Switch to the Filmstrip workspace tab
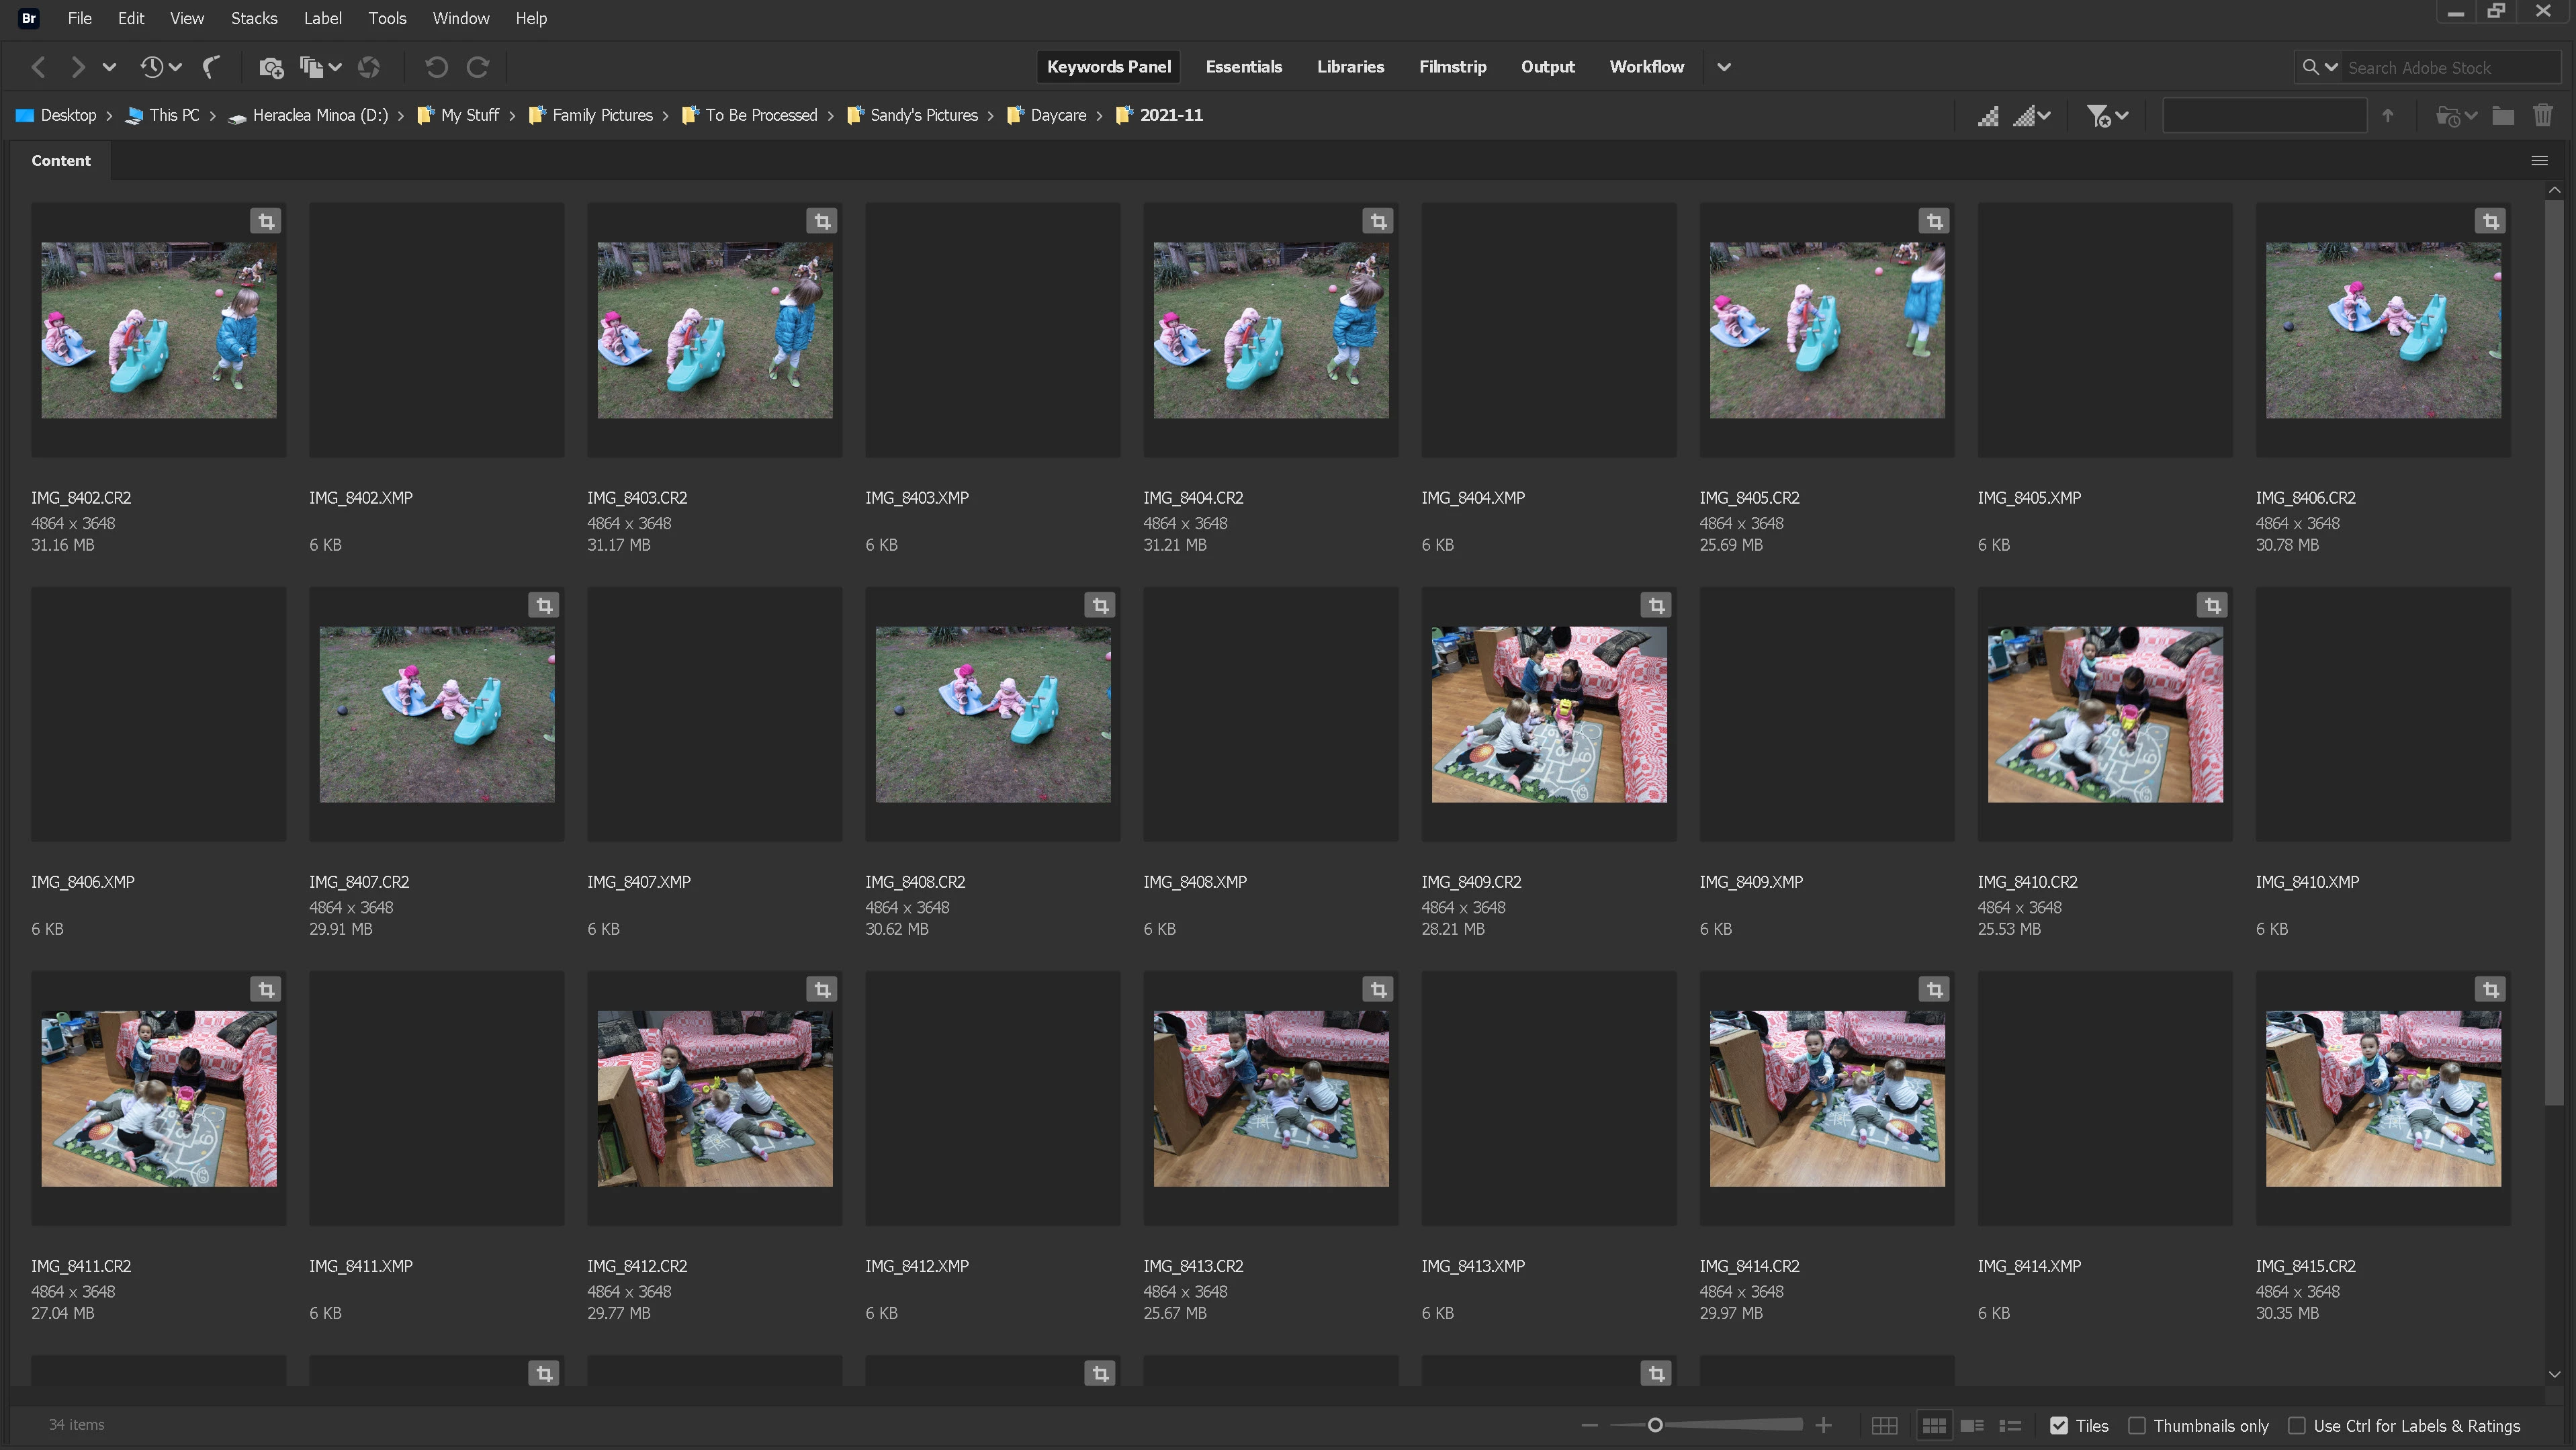This screenshot has width=2576, height=1450. coord(1452,67)
